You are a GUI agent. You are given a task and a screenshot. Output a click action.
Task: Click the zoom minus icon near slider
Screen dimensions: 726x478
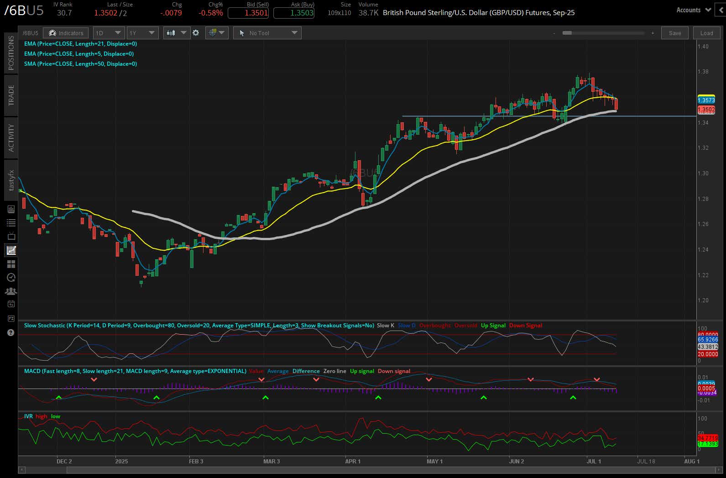tap(554, 33)
